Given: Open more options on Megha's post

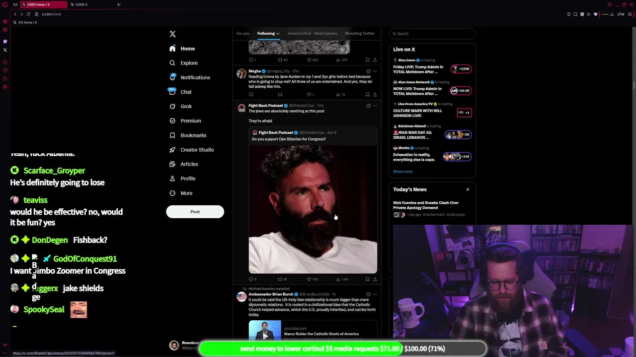Looking at the screenshot, I should coord(375,71).
